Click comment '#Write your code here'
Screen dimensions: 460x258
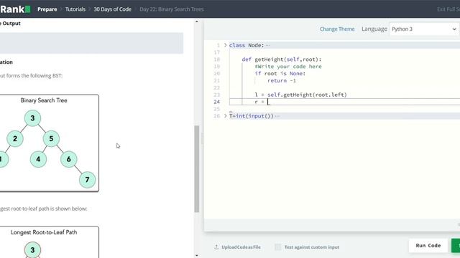[288, 67]
